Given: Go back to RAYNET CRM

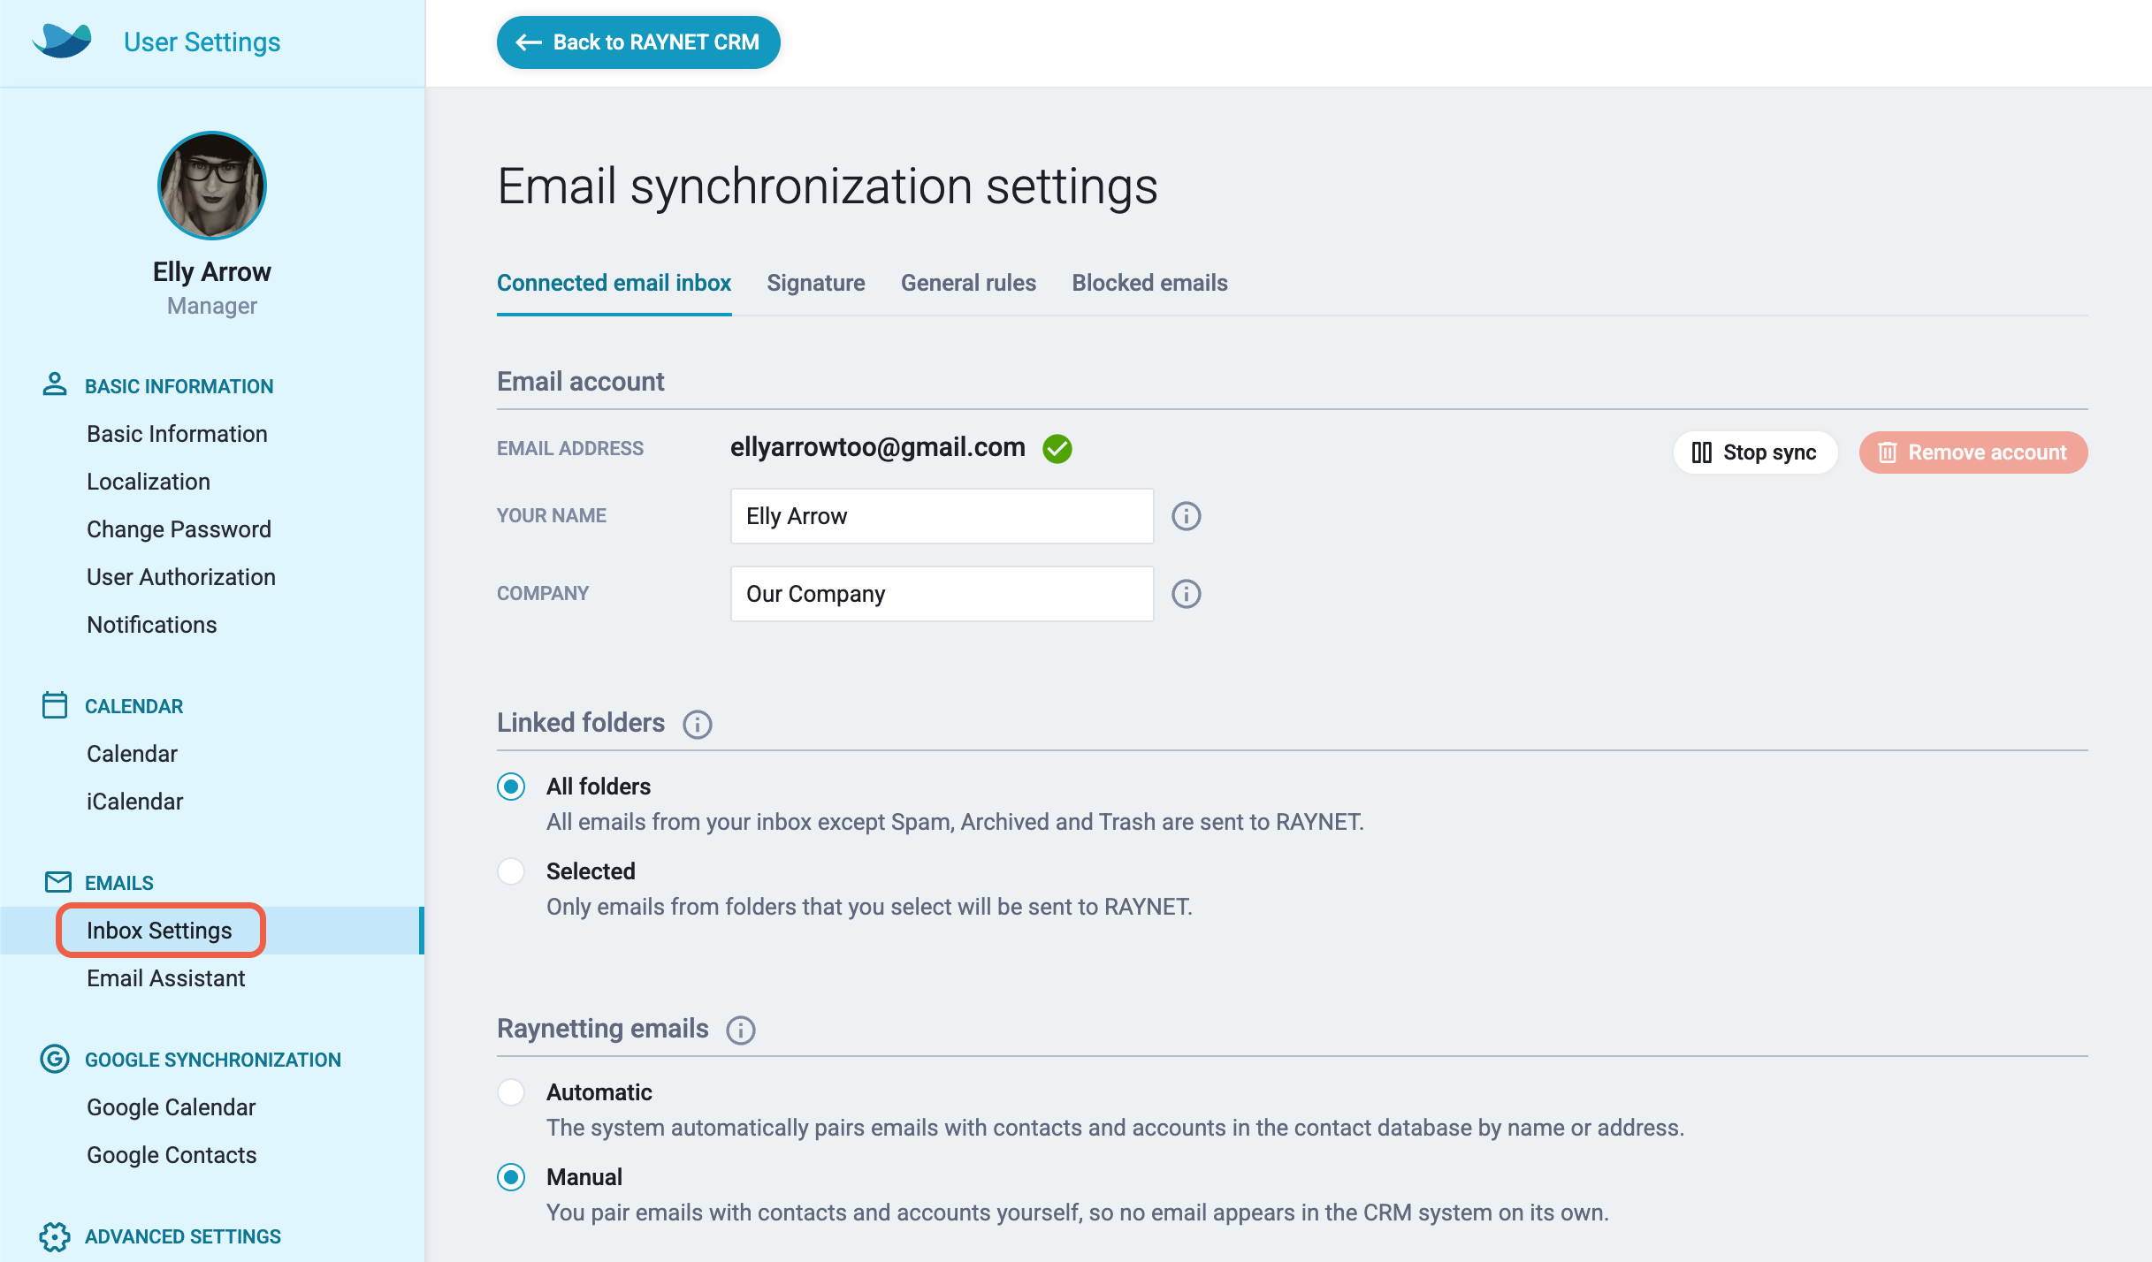Looking at the screenshot, I should tap(638, 42).
